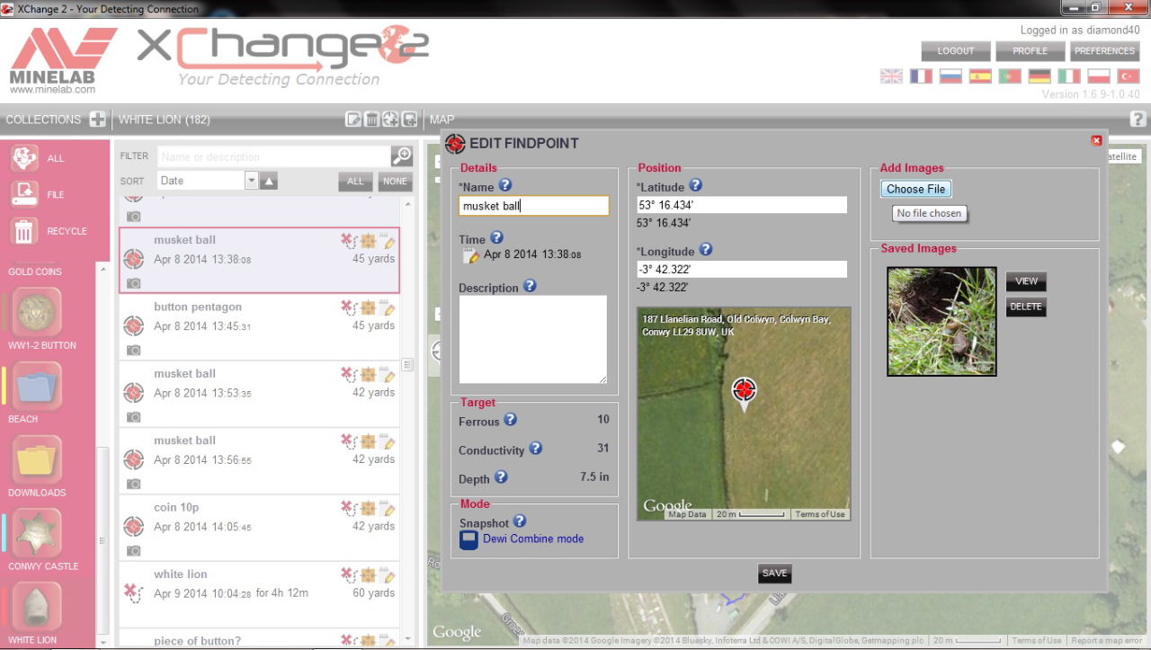Open the Name field help icon
Screen dimensions: 1151x650
[504, 185]
